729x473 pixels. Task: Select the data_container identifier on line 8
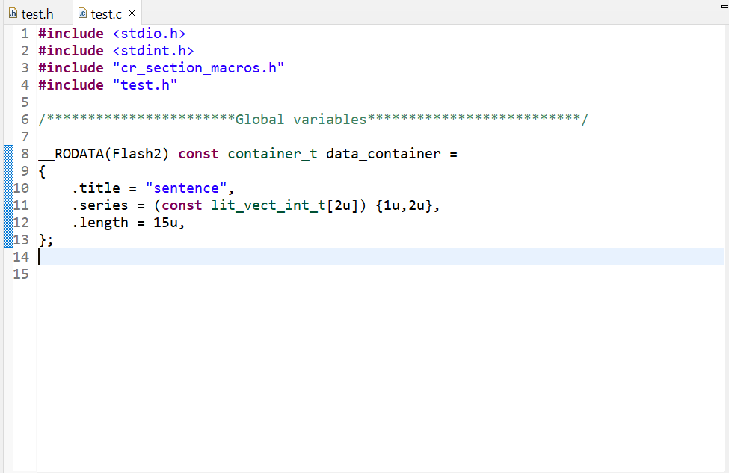tap(384, 153)
